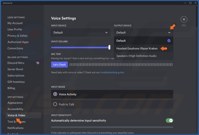The image size is (199, 135).
Task: Click the Discord Nitro badge icon
Action: tap(38, 63)
